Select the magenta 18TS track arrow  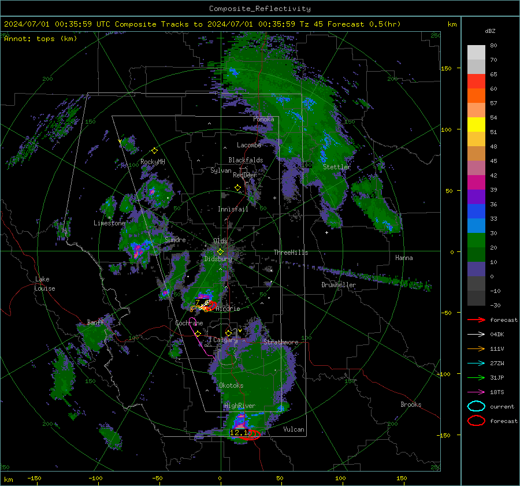tap(476, 392)
